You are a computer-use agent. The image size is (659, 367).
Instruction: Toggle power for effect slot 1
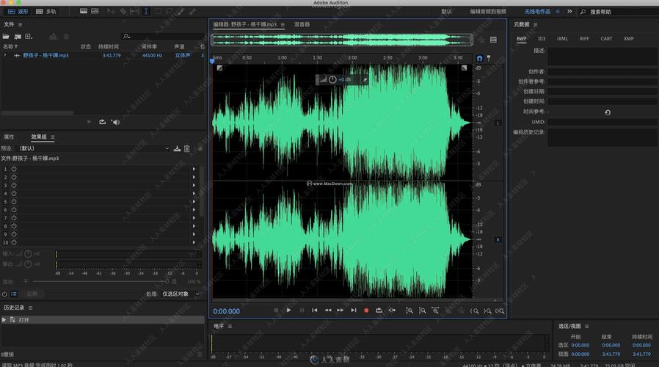[13, 169]
